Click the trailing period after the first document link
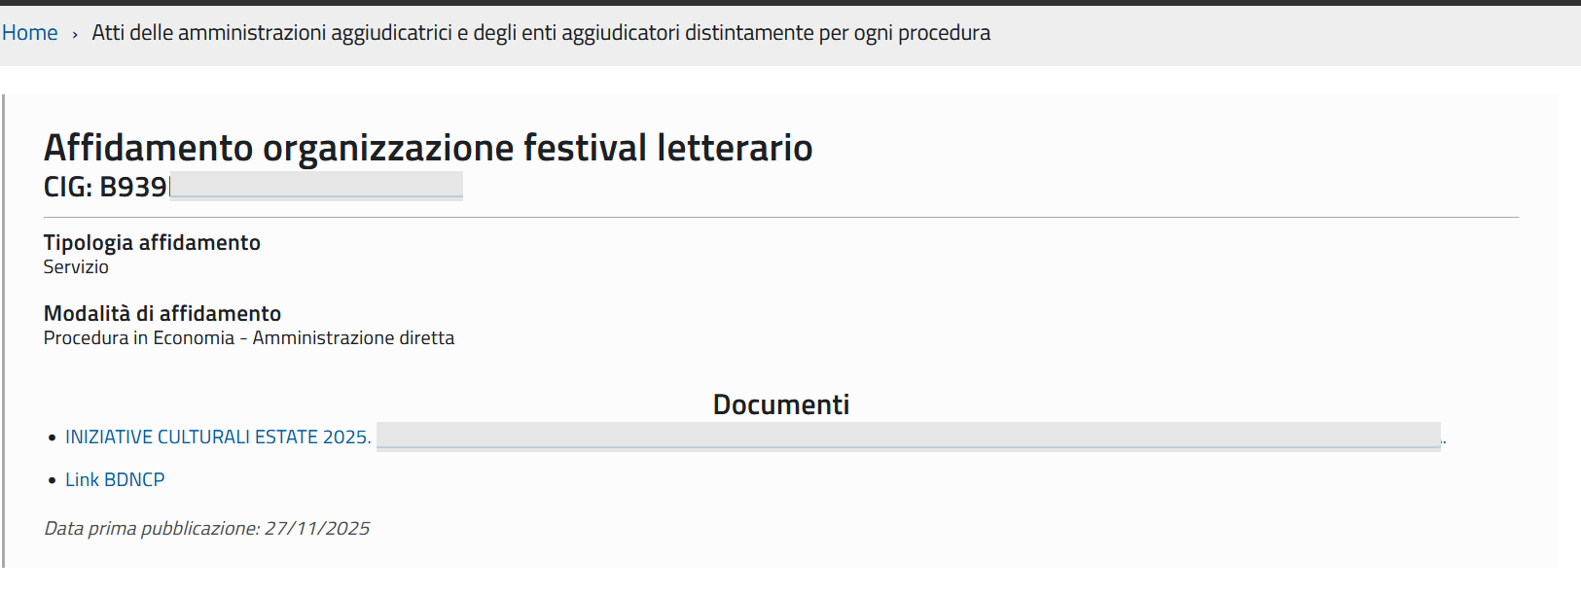 [1444, 441]
